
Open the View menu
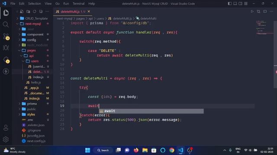click(x=48, y=3)
